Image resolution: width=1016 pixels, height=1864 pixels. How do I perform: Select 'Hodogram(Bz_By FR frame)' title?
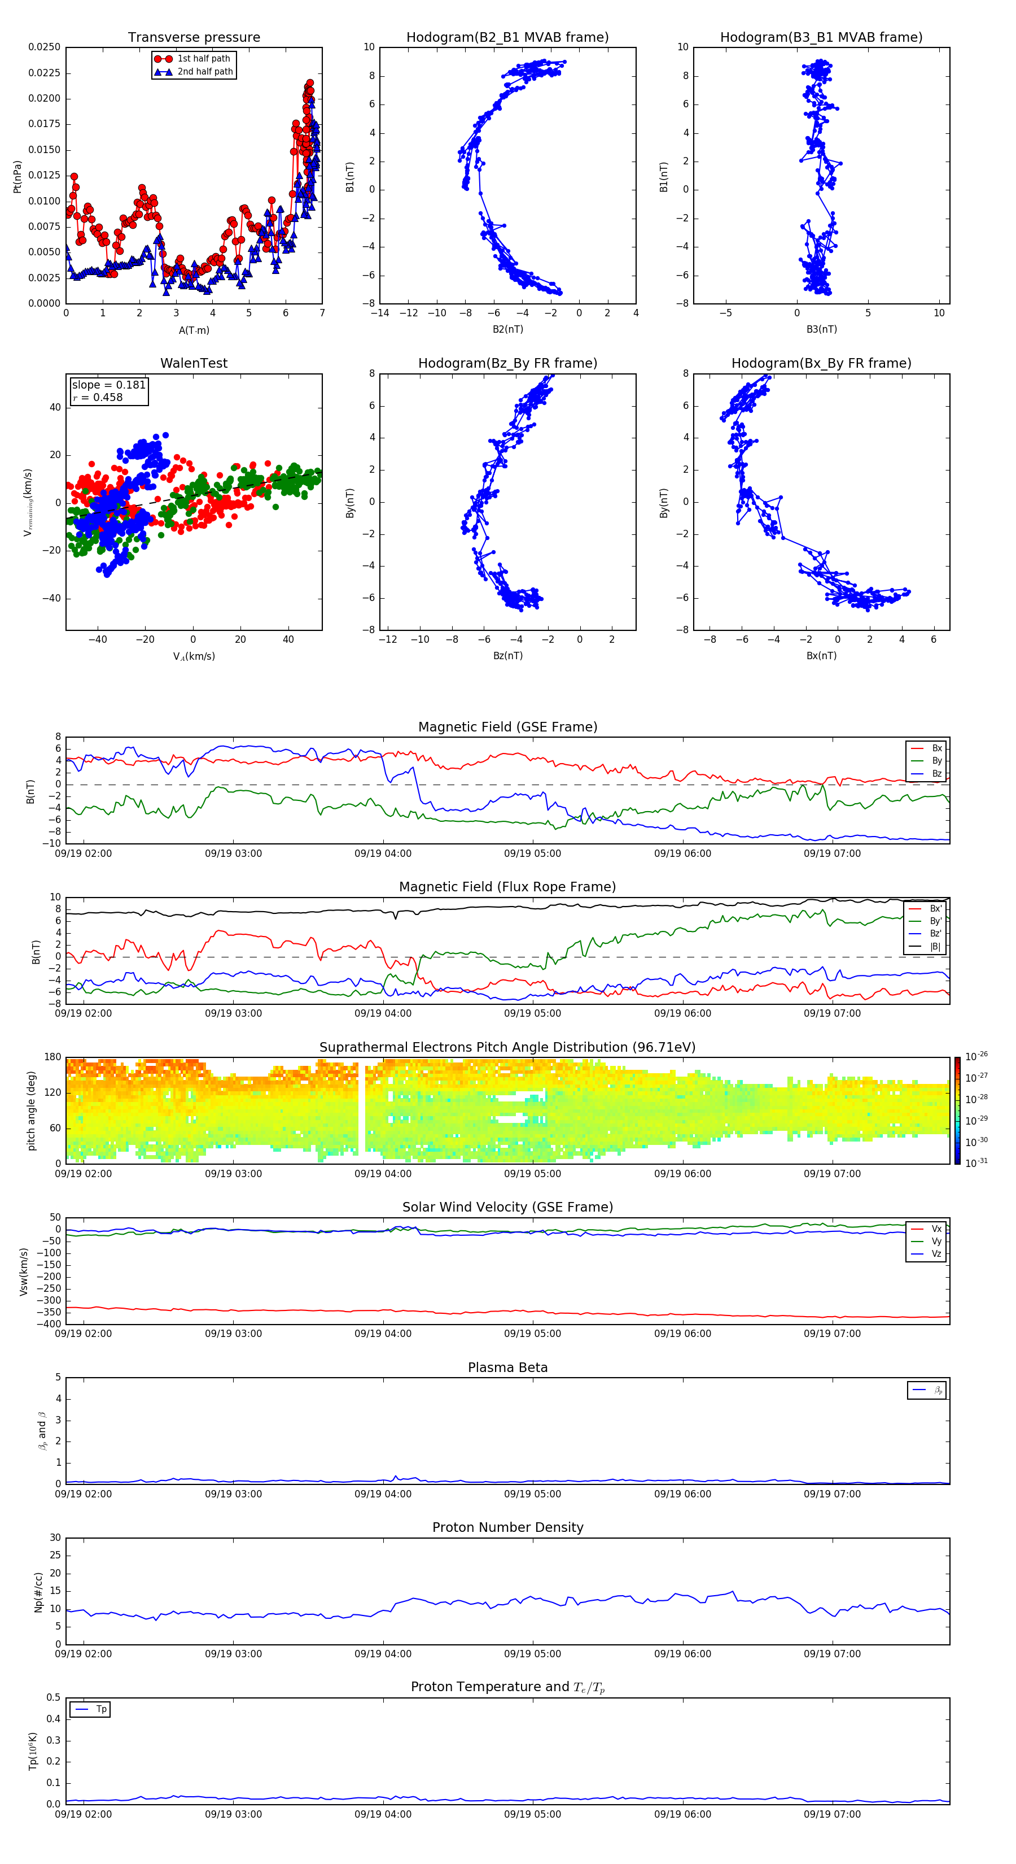507,363
